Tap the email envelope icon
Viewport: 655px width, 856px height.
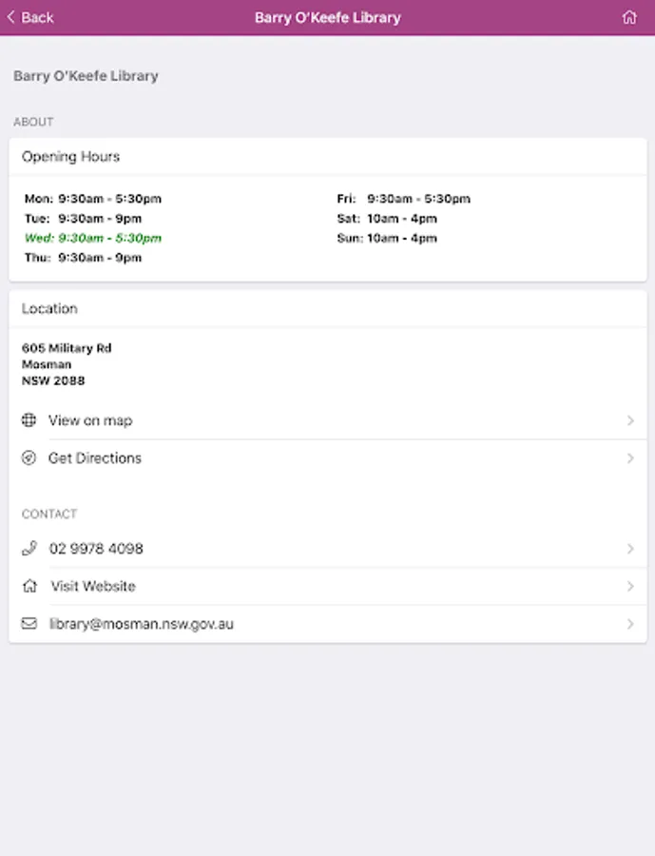click(29, 624)
